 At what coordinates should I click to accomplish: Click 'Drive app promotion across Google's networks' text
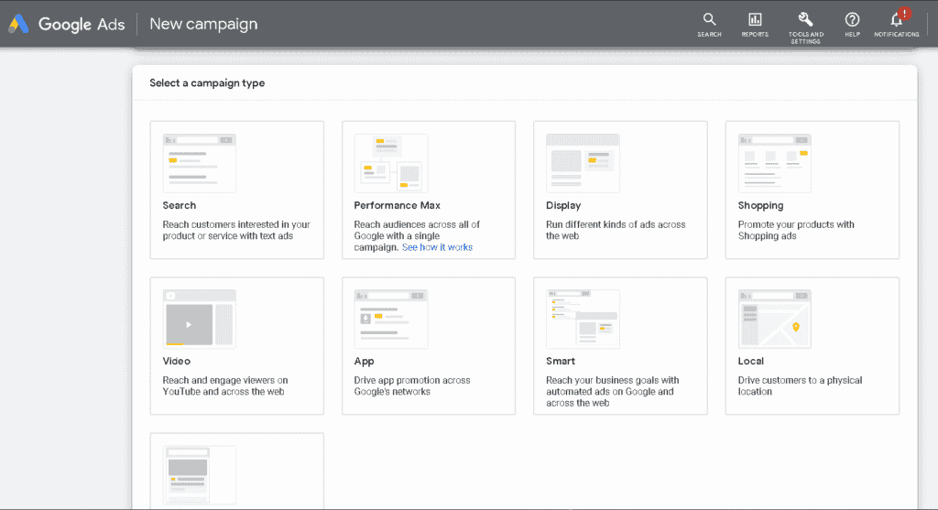click(412, 385)
